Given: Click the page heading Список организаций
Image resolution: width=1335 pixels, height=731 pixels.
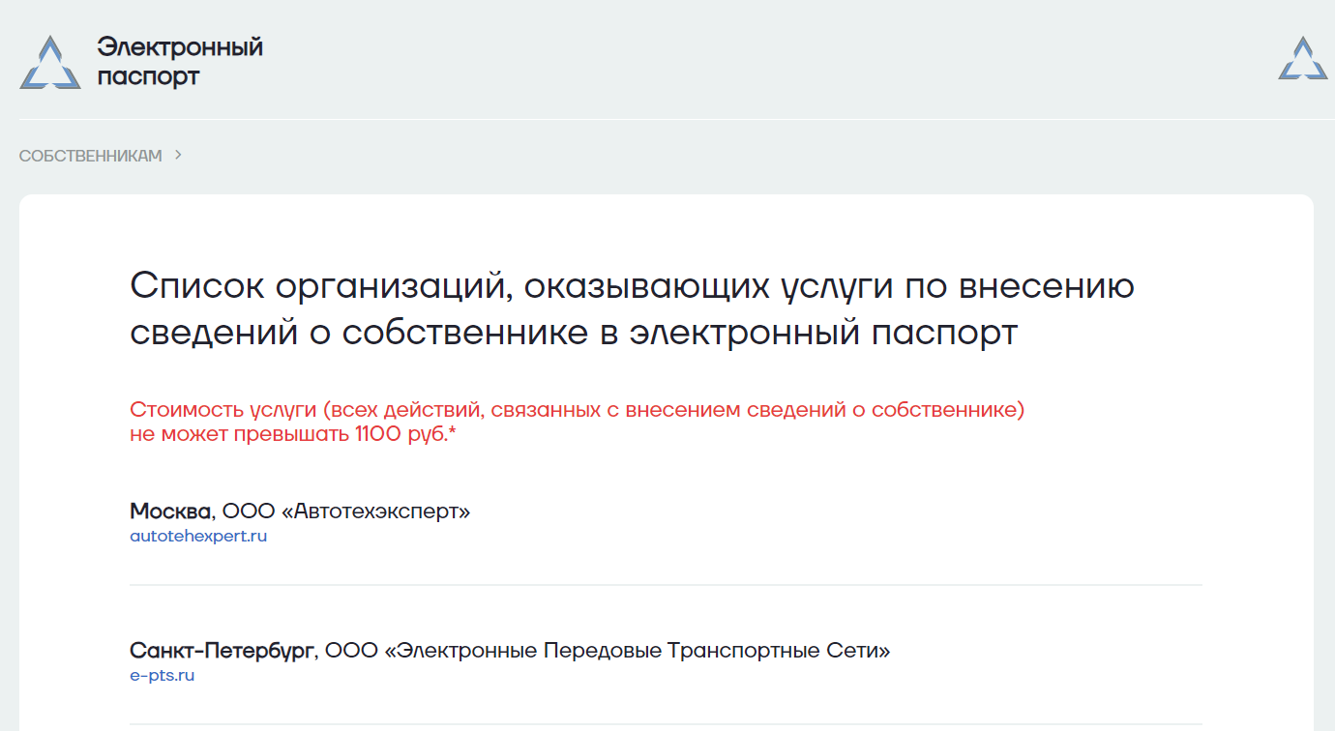Looking at the screenshot, I should [x=632, y=309].
